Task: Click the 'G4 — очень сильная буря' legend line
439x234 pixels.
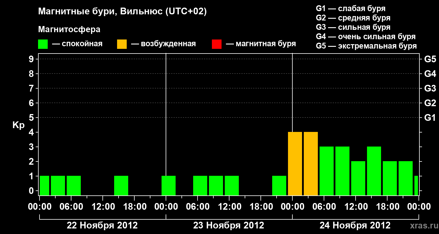Action: 366,37
